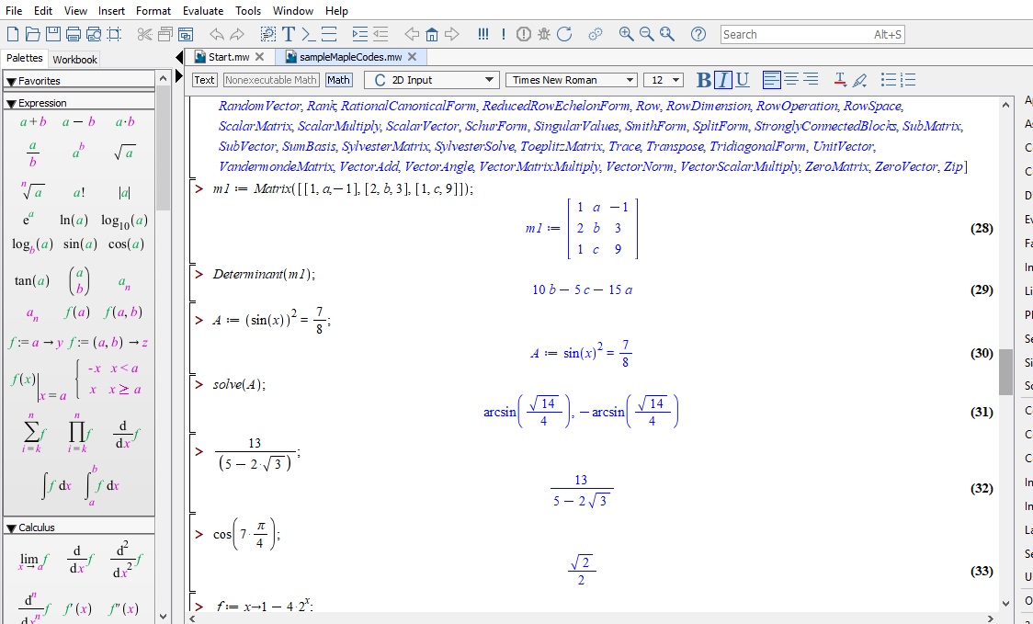Open help with question mark icon

coord(698,34)
